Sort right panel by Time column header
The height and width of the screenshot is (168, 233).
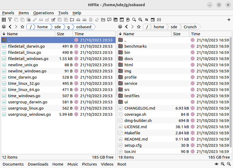coord(210,34)
